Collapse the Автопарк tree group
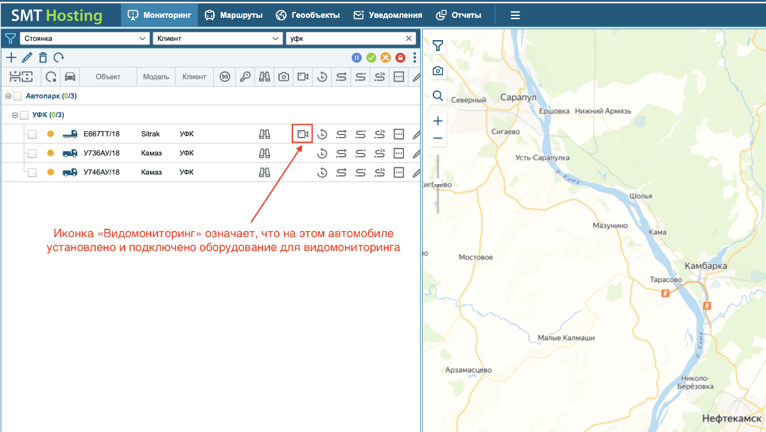Screen dimensions: 766x432 (8, 96)
